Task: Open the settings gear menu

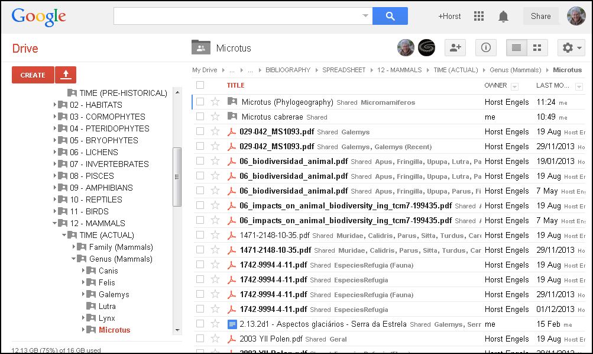Action: click(x=571, y=48)
